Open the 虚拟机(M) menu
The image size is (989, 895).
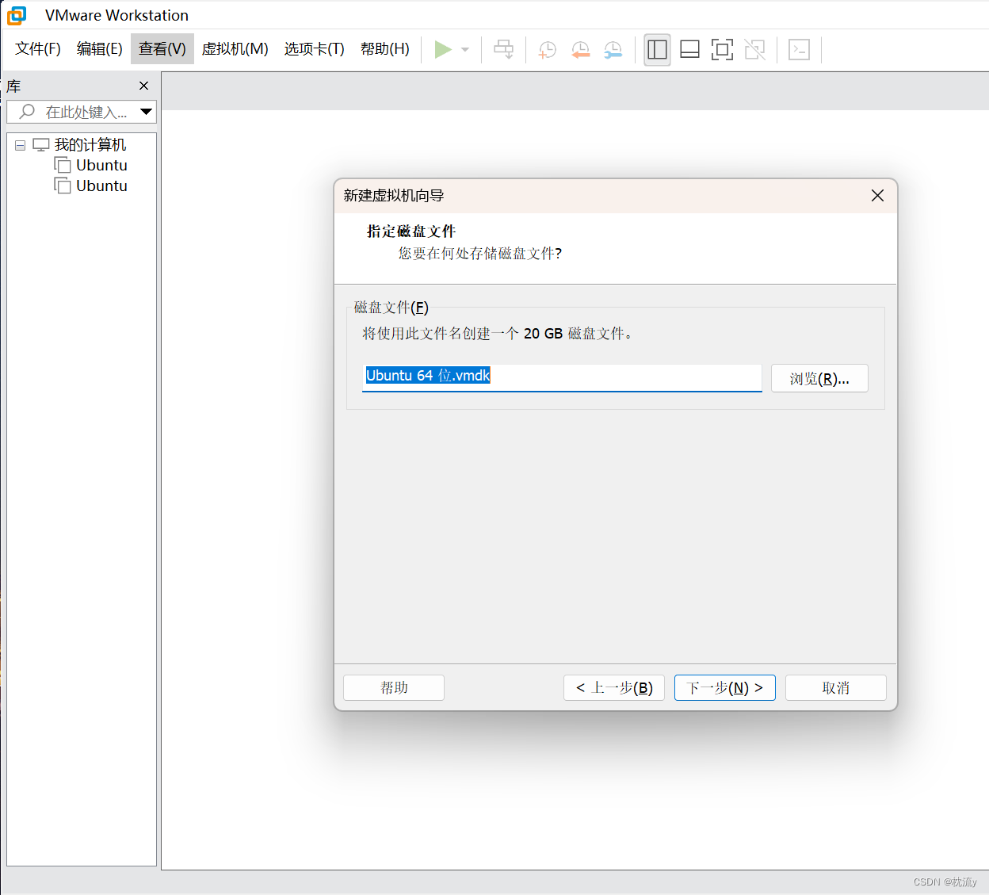coord(235,49)
